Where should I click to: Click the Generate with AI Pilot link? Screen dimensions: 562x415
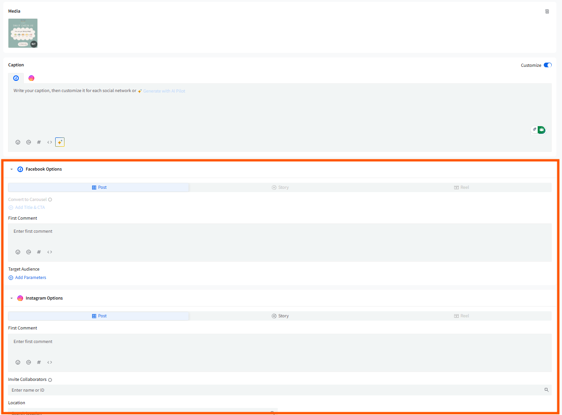click(164, 91)
